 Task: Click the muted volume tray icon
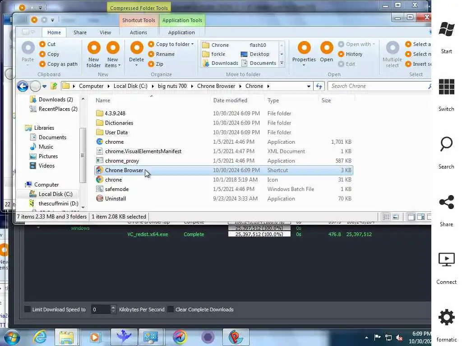(399, 338)
